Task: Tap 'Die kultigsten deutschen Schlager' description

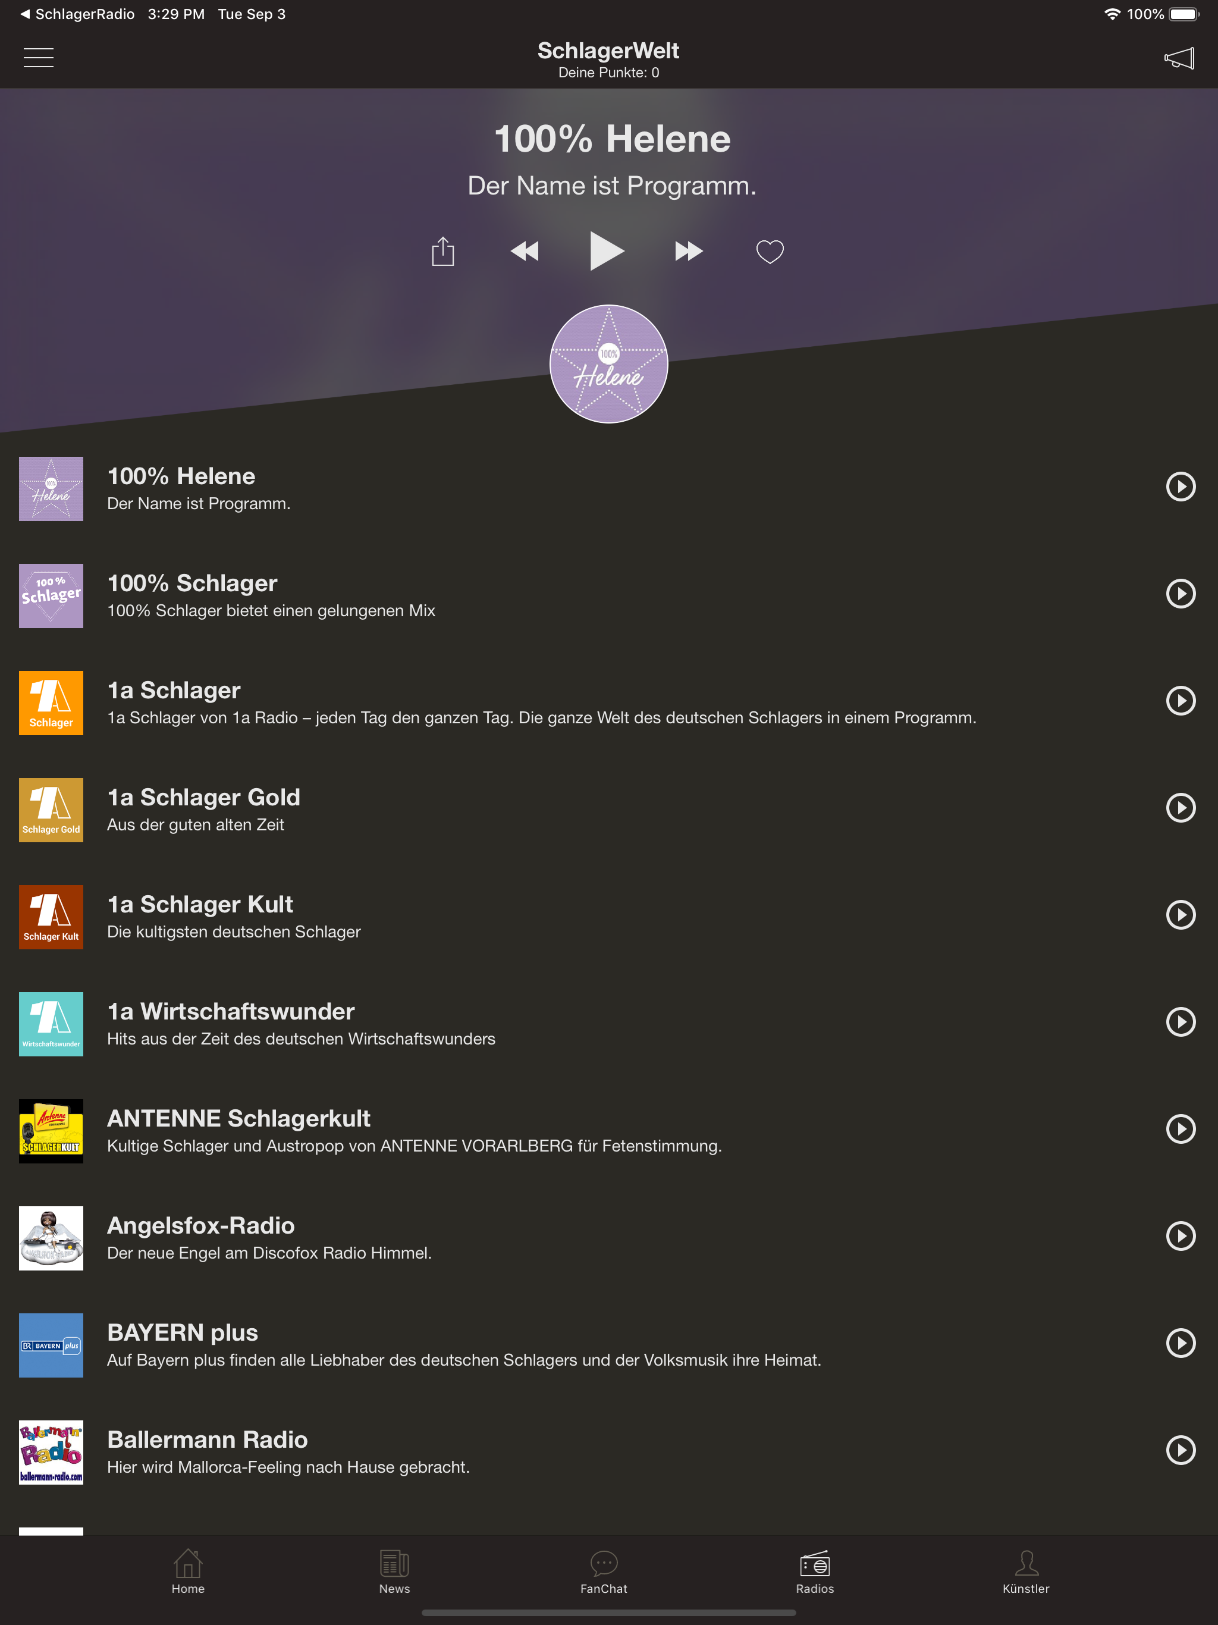Action: 234,932
